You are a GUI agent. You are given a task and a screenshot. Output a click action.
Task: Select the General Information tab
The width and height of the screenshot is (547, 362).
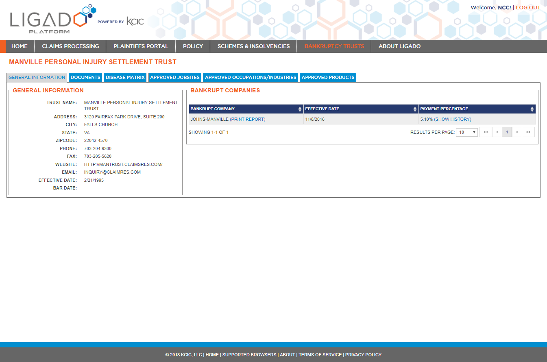coord(37,77)
